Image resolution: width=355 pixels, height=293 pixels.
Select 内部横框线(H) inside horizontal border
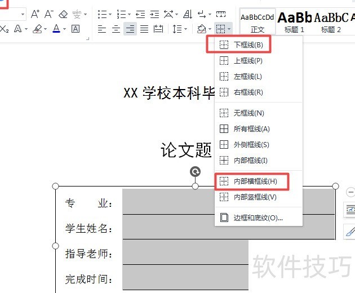point(259,181)
